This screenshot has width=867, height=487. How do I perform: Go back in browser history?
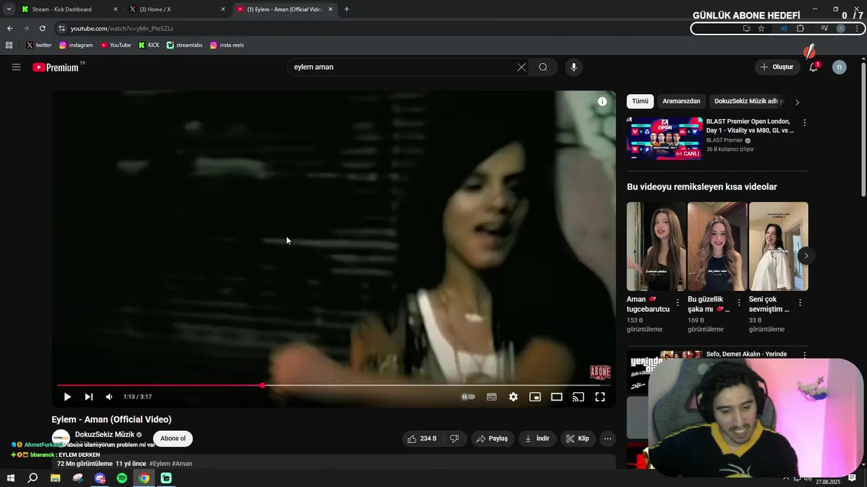coord(9,28)
